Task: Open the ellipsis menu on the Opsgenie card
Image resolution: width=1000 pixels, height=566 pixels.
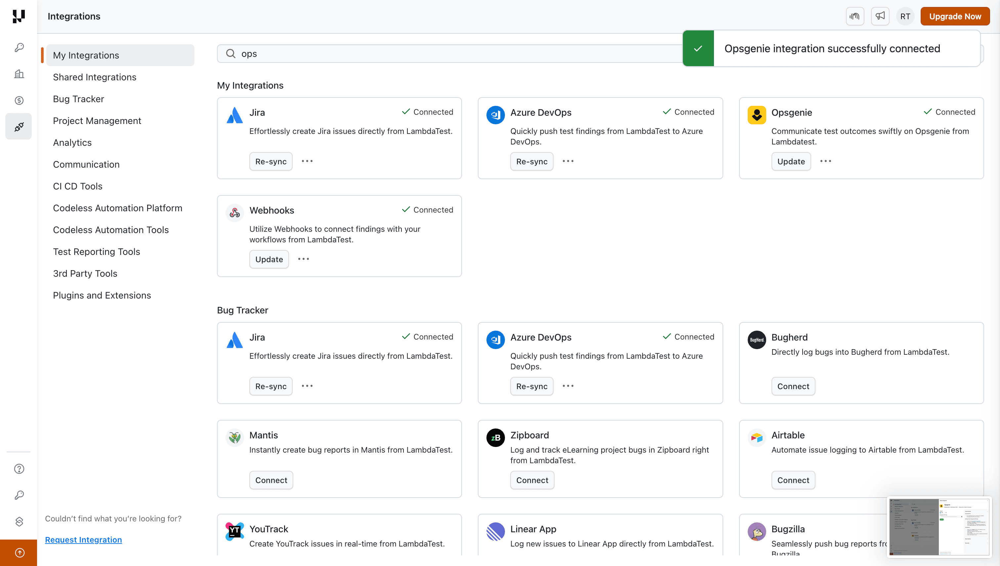Action: tap(826, 161)
